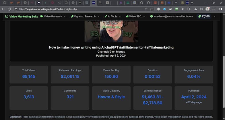Open the browser profile avatar
Screen dimensions: 225x120
[207, 9]
